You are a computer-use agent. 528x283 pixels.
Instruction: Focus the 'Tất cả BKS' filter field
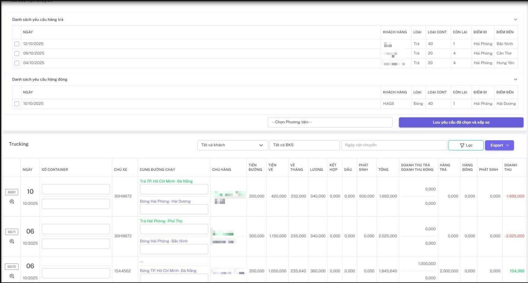[x=304, y=145]
